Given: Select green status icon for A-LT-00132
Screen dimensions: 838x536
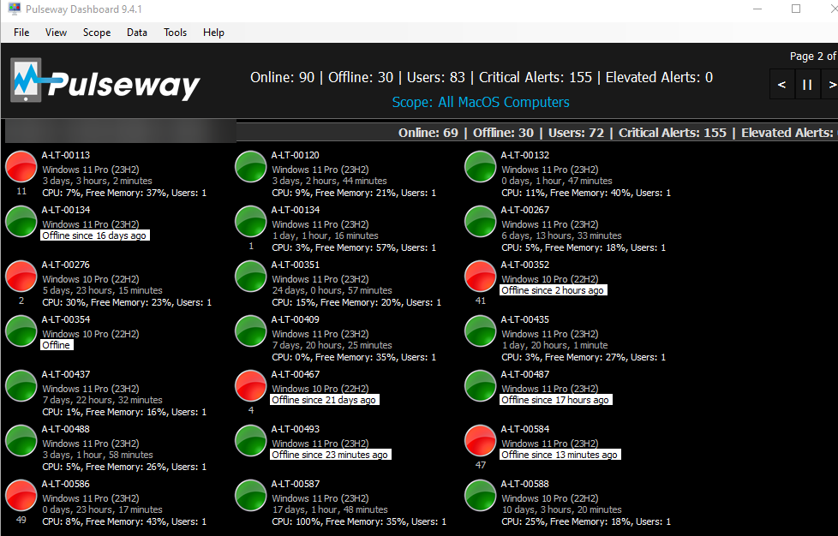Looking at the screenshot, I should coord(481,167).
